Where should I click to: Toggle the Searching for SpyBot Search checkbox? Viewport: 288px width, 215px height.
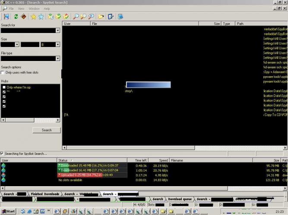click(2, 154)
